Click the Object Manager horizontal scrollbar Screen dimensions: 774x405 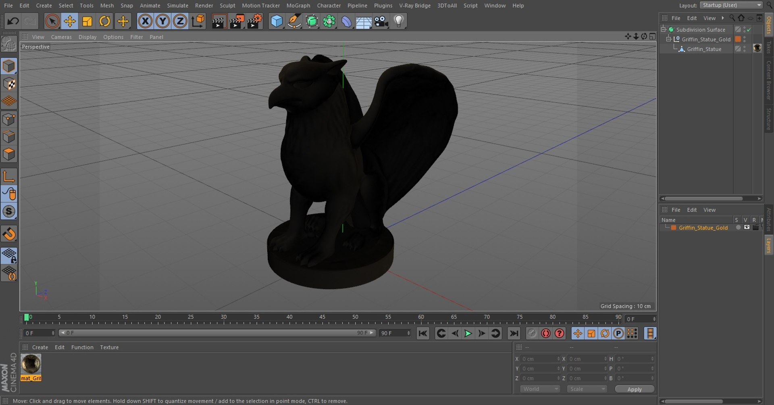click(x=703, y=198)
